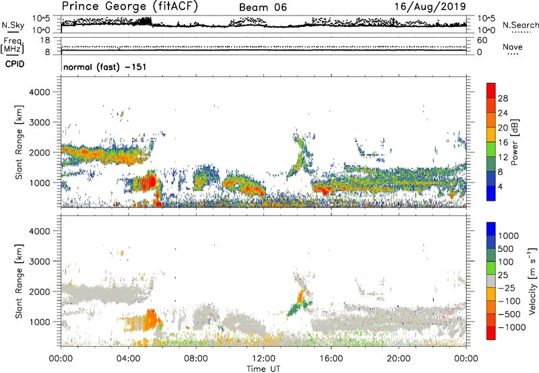Click the date '16/Aug/2019'
The image size is (539, 373).
[430, 7]
